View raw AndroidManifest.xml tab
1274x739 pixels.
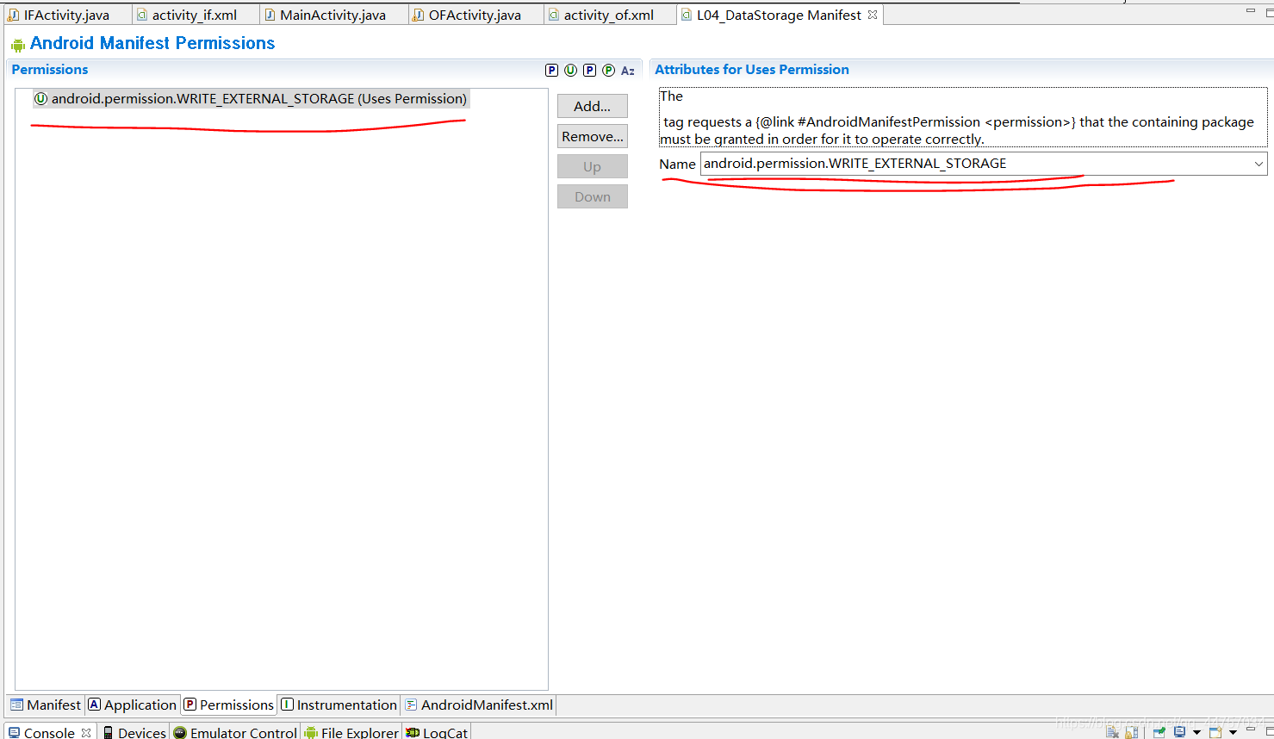pyautogui.click(x=479, y=705)
